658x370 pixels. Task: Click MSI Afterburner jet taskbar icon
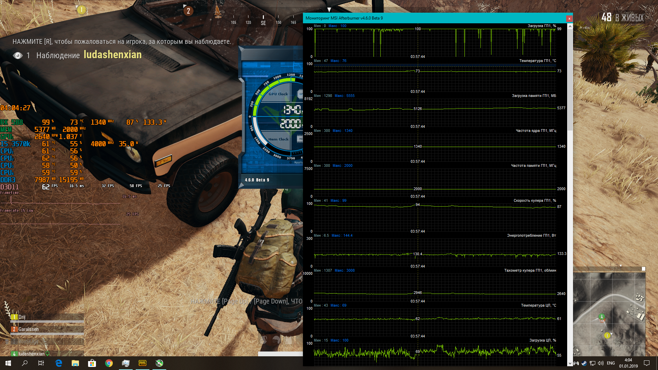[159, 363]
